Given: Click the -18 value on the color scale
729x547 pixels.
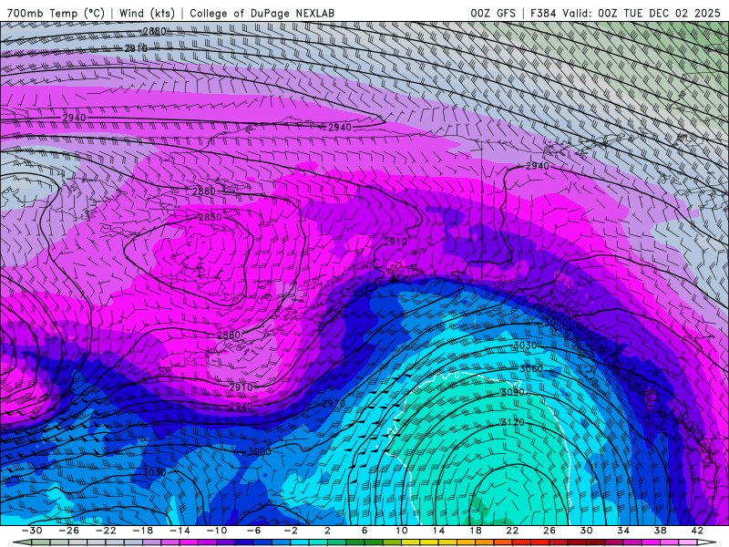Looking at the screenshot, I should point(143,531).
